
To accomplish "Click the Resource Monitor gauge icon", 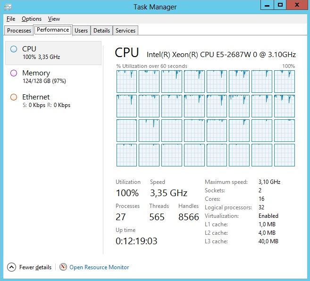I will point(63,267).
